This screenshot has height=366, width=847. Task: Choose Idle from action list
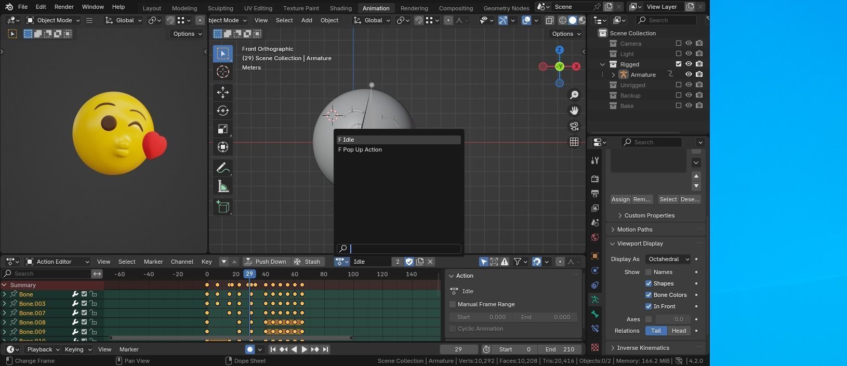pos(399,140)
